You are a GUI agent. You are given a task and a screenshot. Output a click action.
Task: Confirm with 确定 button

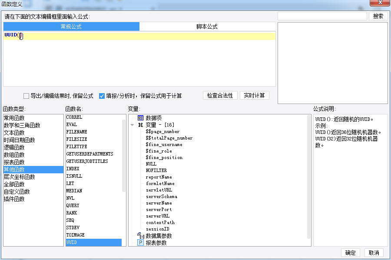tap(350, 253)
